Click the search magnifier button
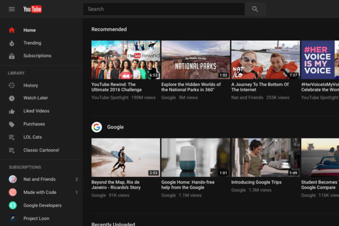The image size is (339, 226). click(x=255, y=9)
